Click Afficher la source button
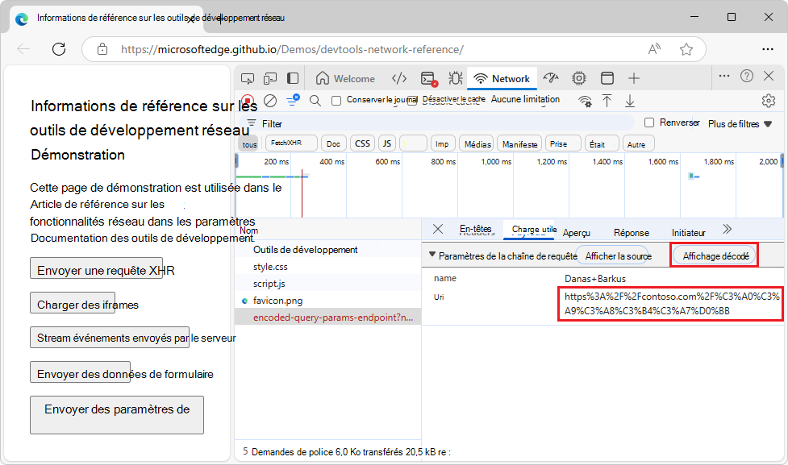This screenshot has width=788, height=465. click(612, 256)
